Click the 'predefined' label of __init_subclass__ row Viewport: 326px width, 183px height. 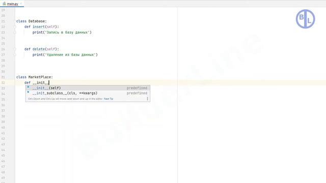click(x=137, y=93)
